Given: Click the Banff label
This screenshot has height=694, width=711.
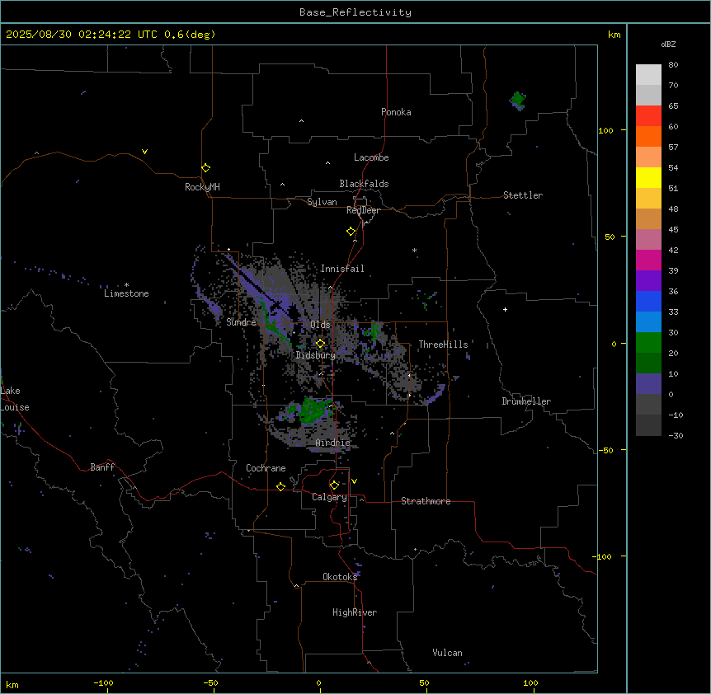Looking at the screenshot, I should [x=102, y=467].
